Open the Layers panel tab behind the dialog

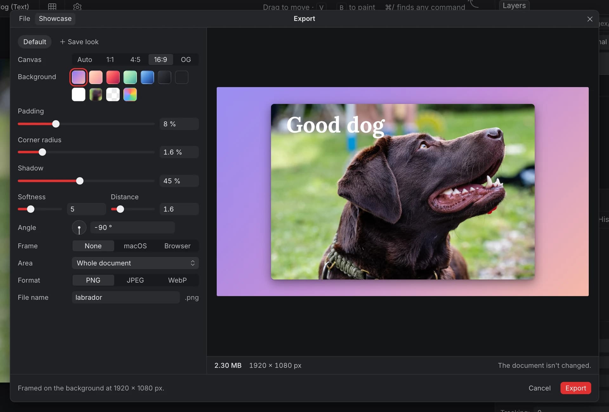(514, 6)
